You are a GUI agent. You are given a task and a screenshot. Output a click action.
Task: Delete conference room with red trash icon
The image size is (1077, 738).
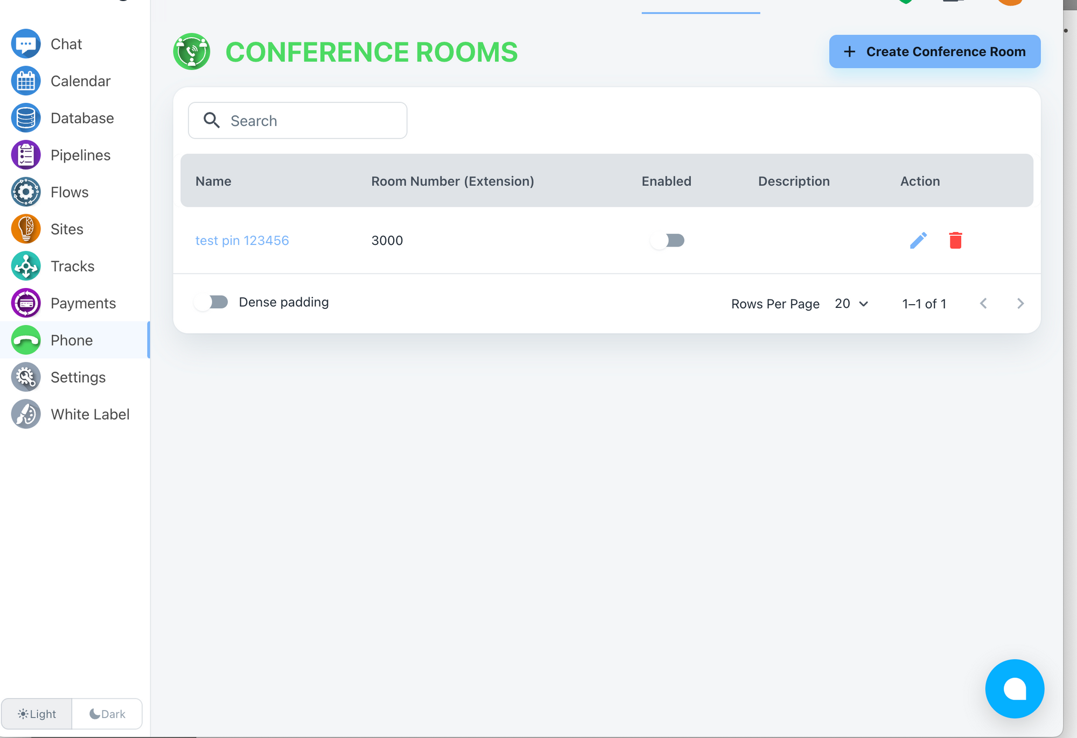955,240
